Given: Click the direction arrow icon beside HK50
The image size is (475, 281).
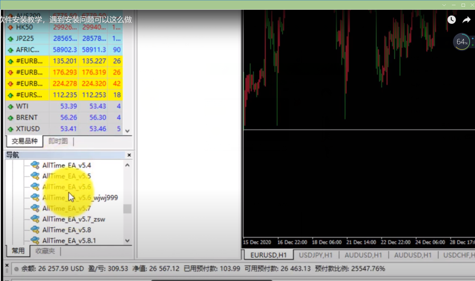Looking at the screenshot, I should pos(11,27).
